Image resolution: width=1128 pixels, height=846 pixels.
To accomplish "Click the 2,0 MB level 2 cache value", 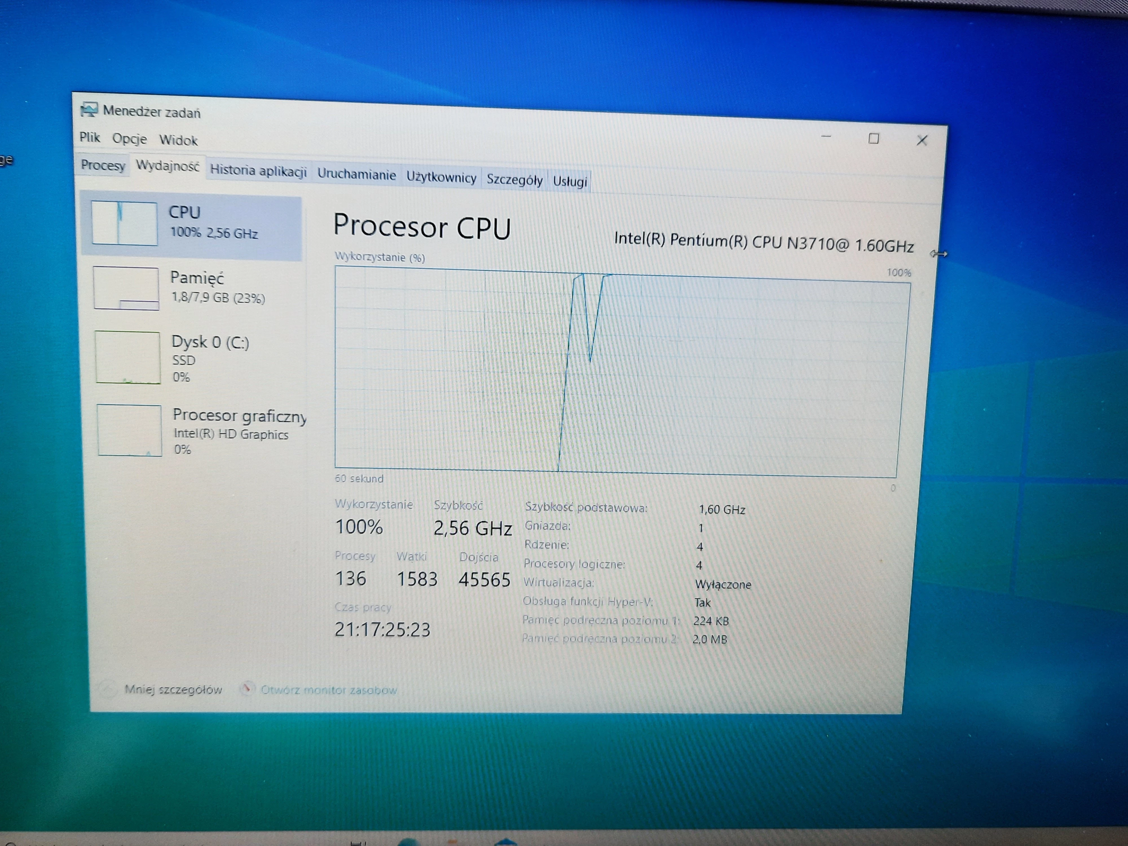I will coord(709,640).
